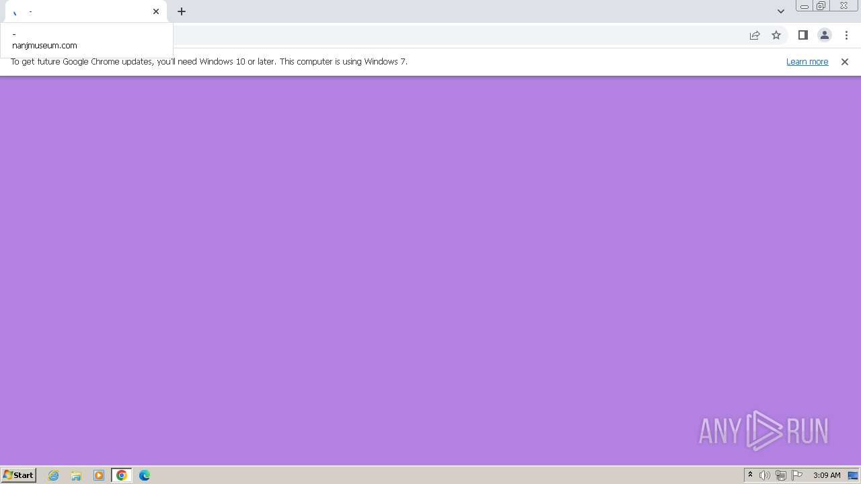Click the Show desktop tray icon

[x=853, y=475]
